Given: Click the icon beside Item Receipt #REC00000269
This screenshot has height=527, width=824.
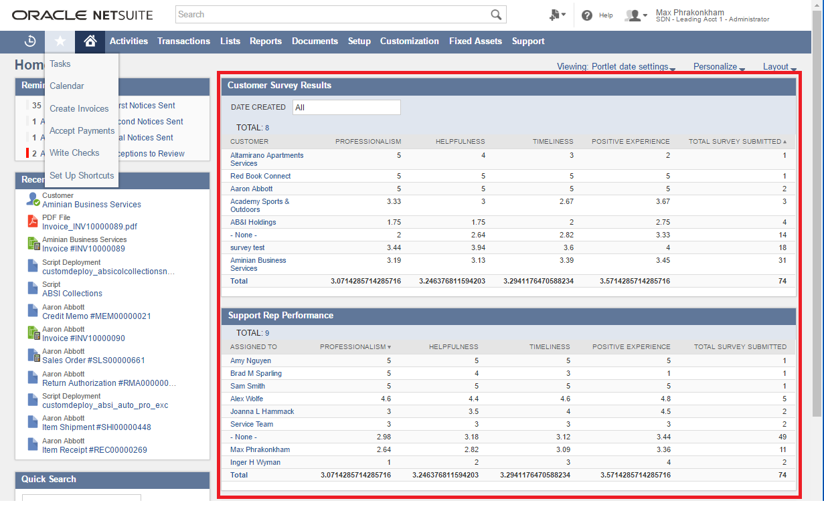Looking at the screenshot, I should pos(33,445).
